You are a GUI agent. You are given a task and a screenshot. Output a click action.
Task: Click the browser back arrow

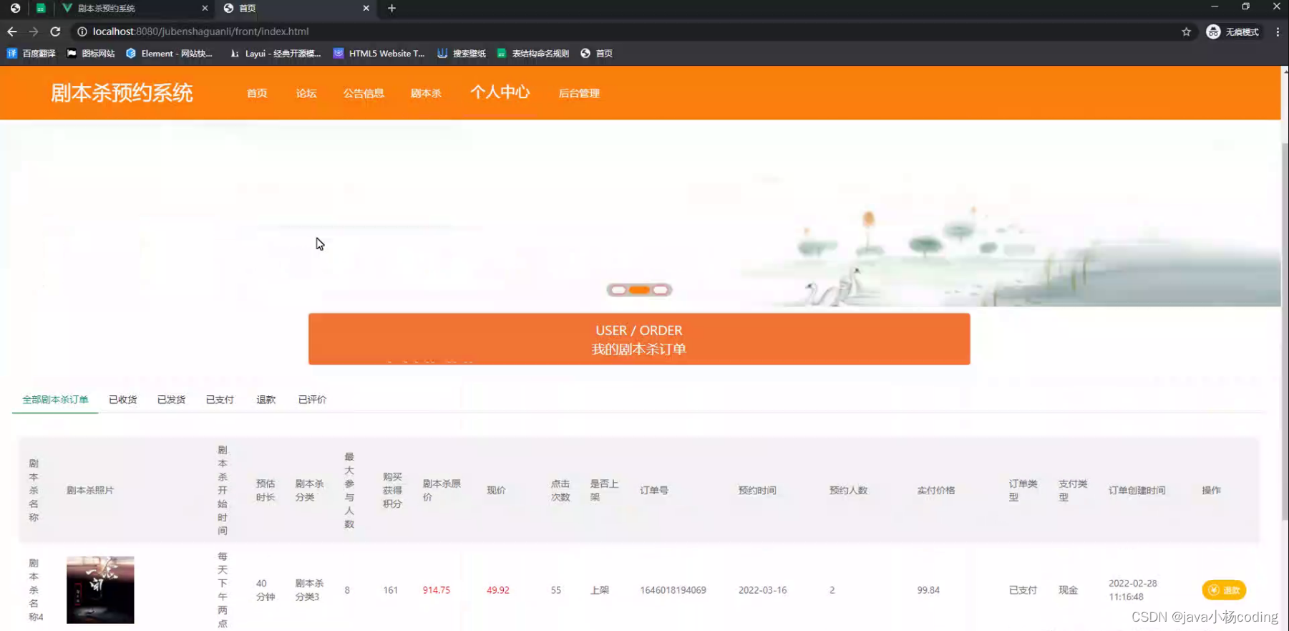click(11, 32)
